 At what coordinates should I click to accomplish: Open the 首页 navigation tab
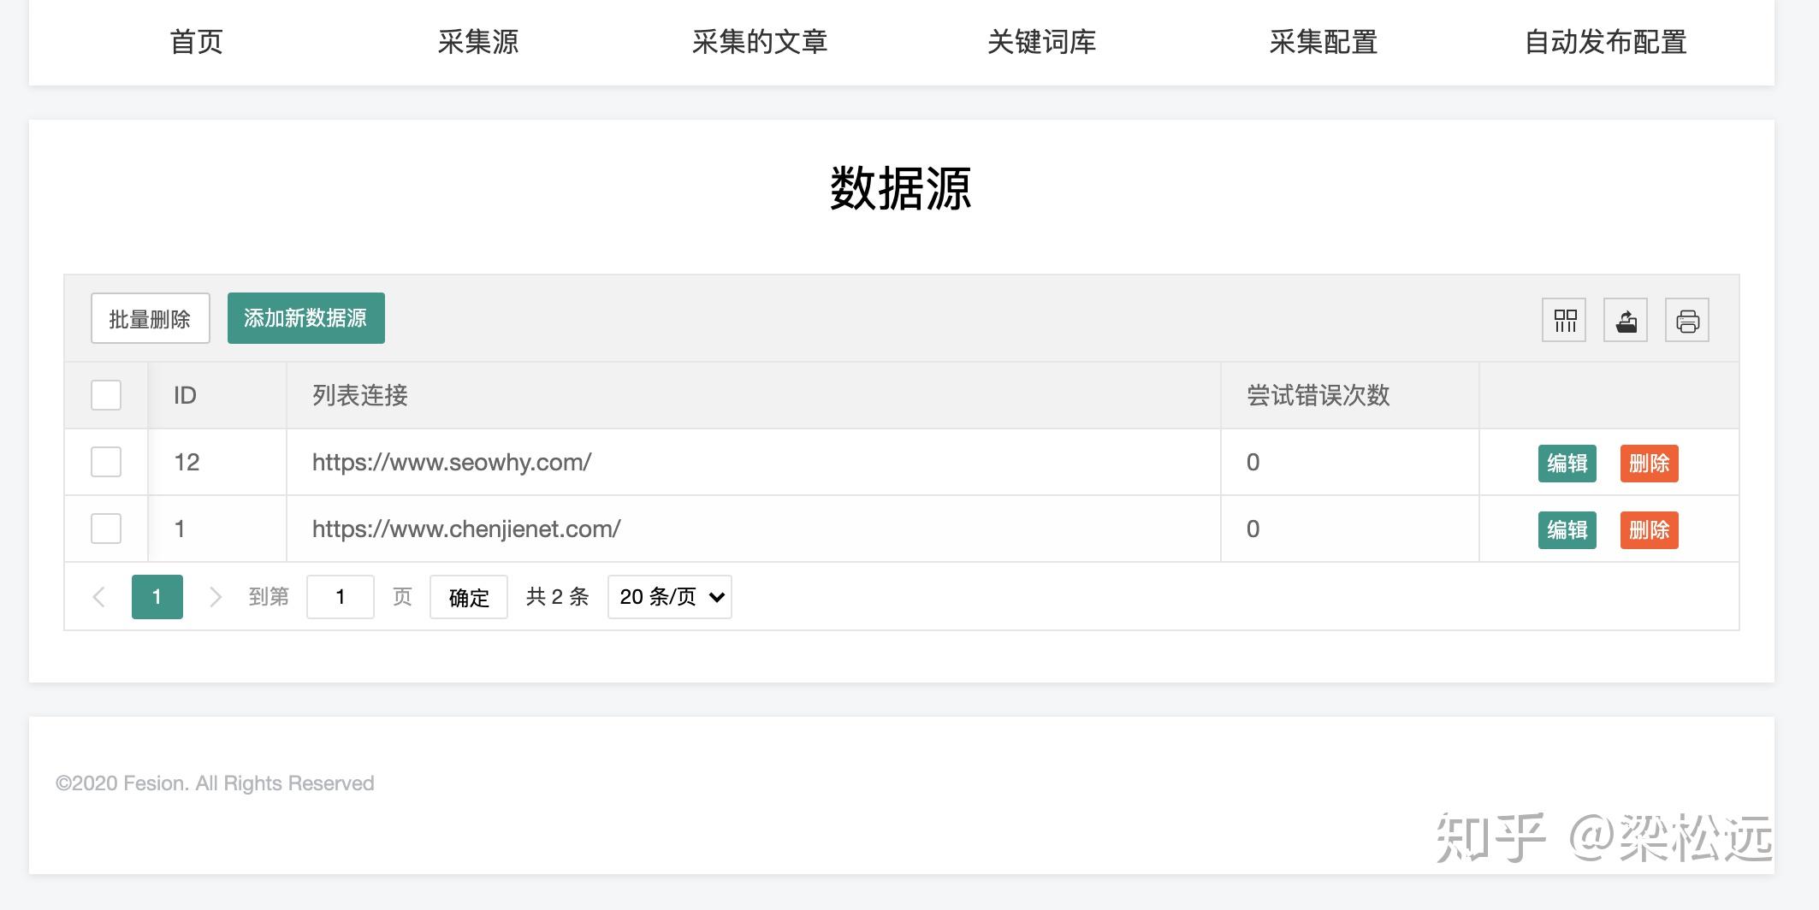pos(196,42)
